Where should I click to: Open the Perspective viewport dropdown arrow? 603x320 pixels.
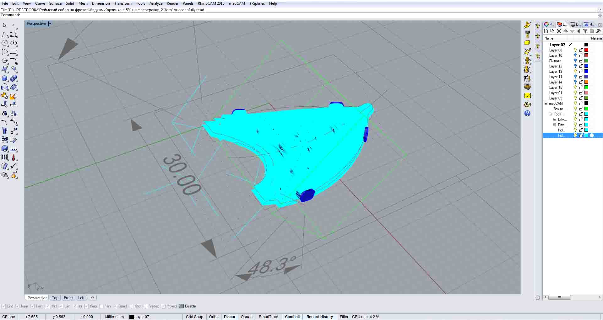(50, 24)
